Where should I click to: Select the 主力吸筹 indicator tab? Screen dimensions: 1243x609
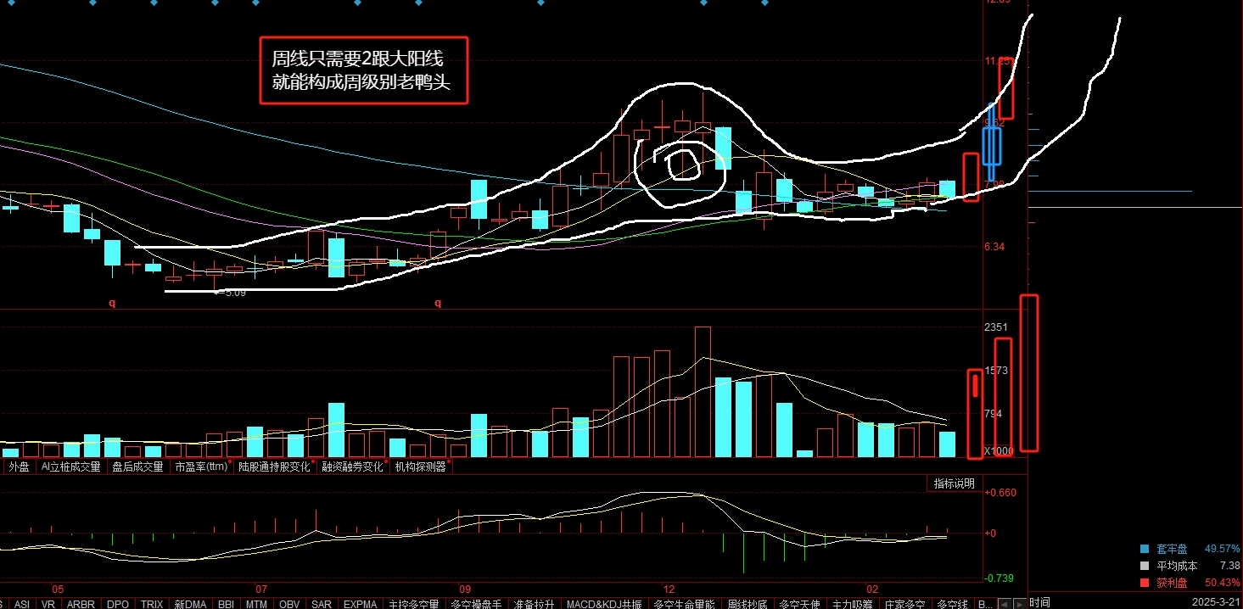point(851,604)
